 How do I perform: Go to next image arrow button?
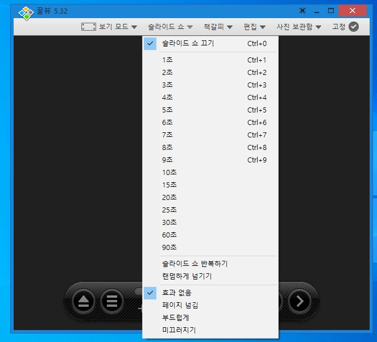point(300,301)
